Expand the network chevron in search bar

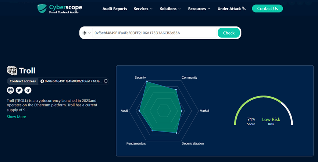coord(89,33)
